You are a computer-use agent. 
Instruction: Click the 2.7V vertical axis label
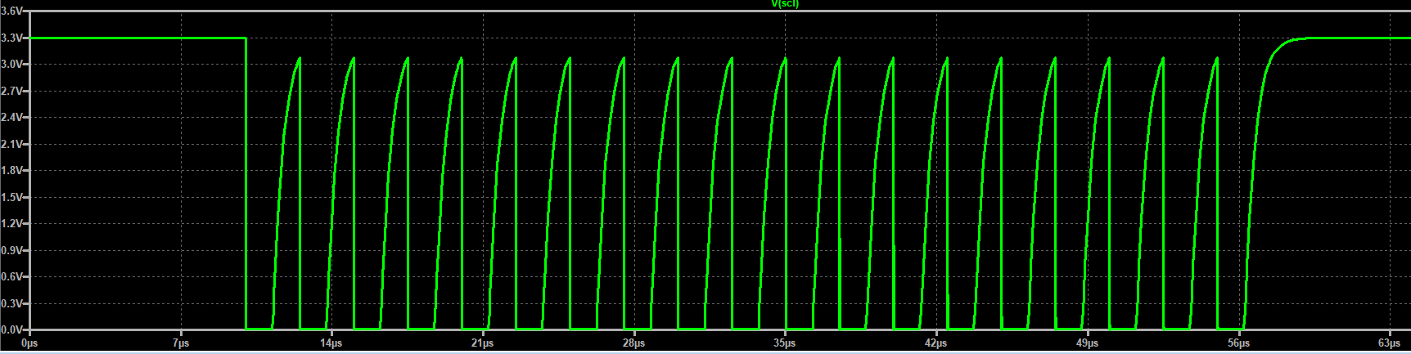pyautogui.click(x=11, y=91)
